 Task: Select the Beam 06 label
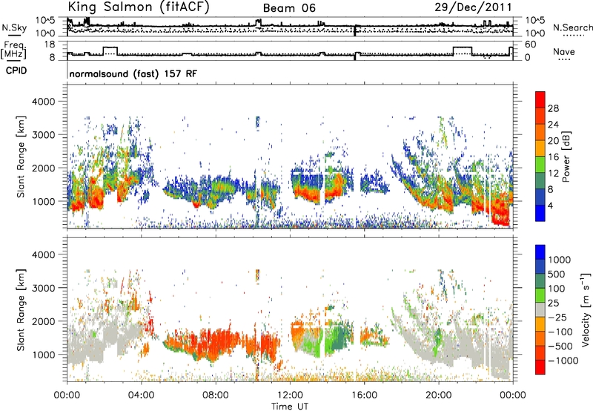click(x=289, y=8)
